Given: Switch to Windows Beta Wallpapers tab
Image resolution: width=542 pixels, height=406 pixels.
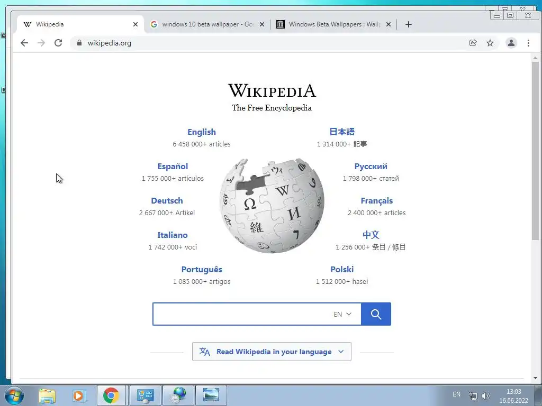Looking at the screenshot, I should pos(333,24).
